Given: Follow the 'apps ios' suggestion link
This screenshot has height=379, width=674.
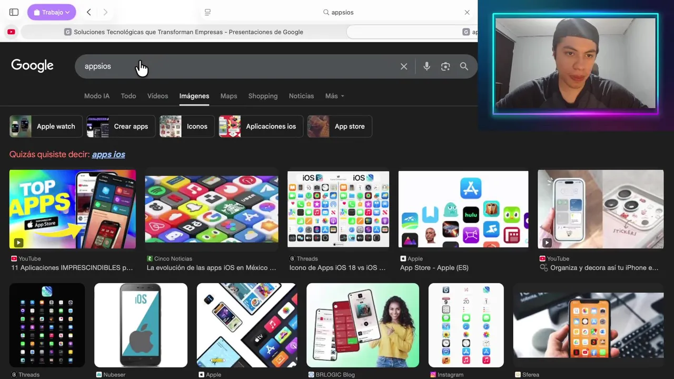Looking at the screenshot, I should pyautogui.click(x=108, y=154).
